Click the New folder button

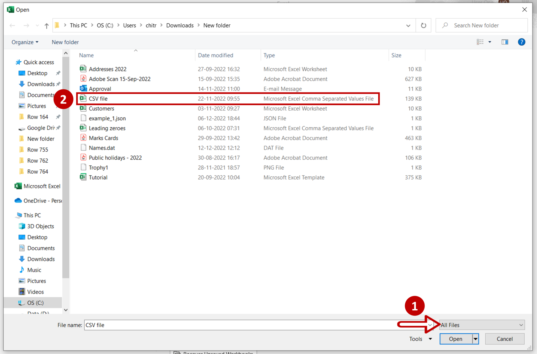pyautogui.click(x=65, y=42)
